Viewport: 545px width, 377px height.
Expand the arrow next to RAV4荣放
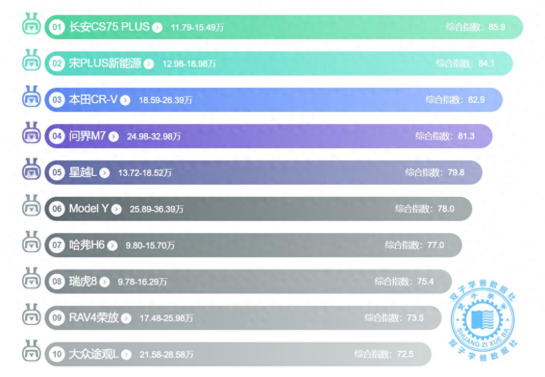pos(126,318)
